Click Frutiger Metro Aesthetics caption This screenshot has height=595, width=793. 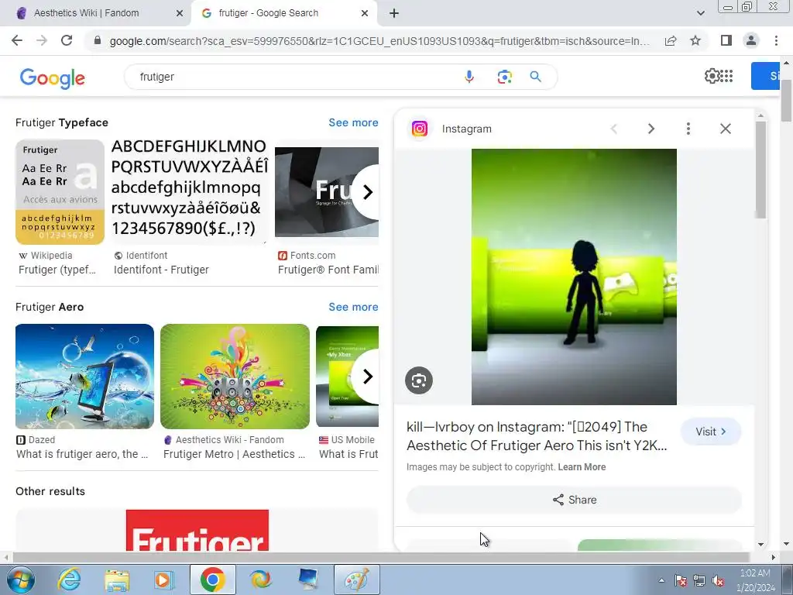pyautogui.click(x=234, y=454)
